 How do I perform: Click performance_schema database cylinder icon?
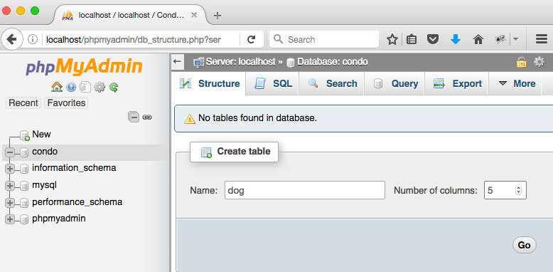24,203
